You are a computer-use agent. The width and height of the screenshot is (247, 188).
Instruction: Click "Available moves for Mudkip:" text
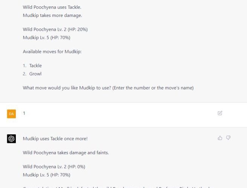tap(52, 52)
